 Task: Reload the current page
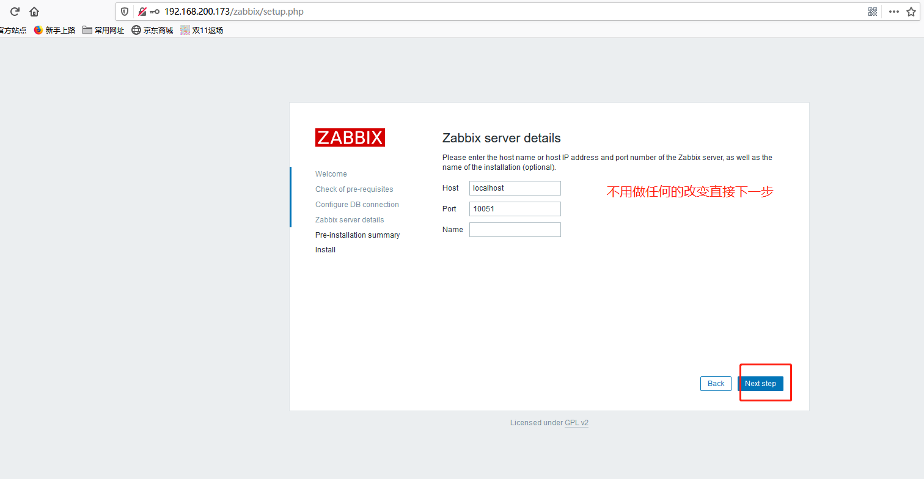pos(15,12)
